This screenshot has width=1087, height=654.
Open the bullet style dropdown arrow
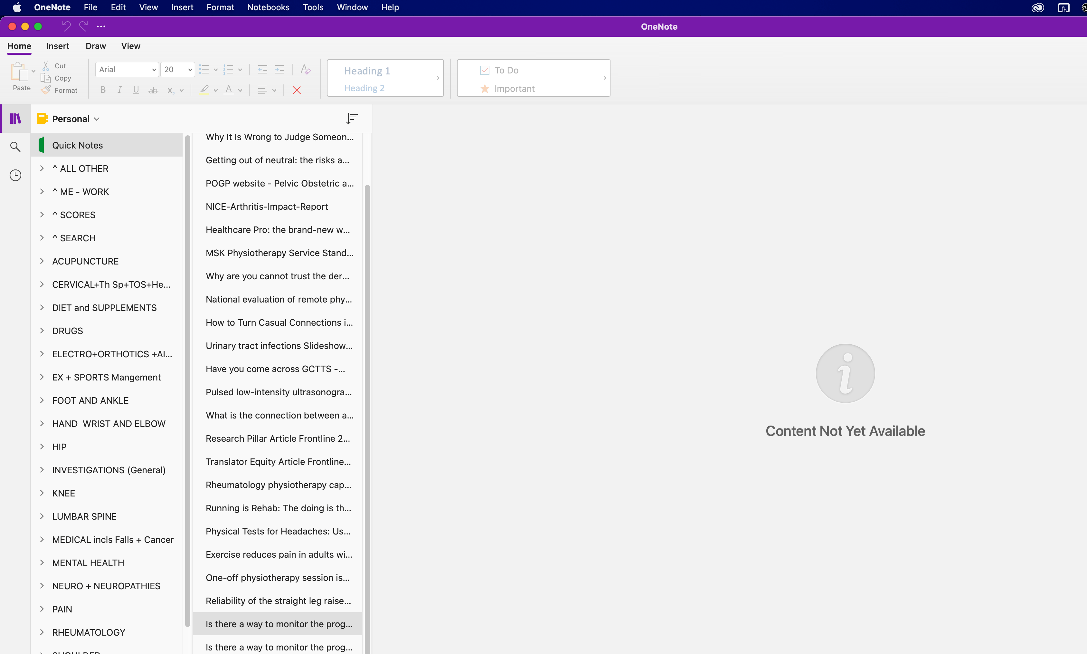coord(216,70)
